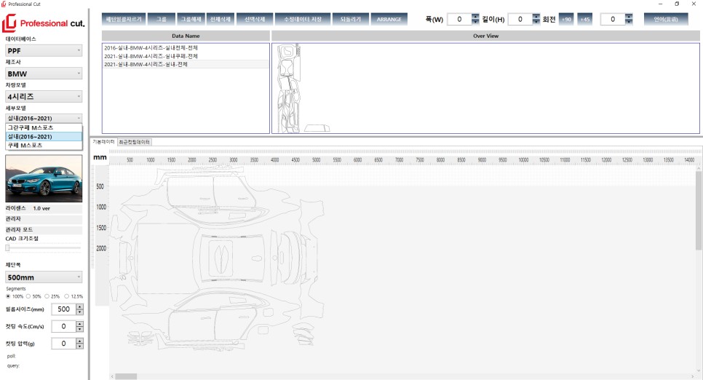
Task: Click the +90 rotation button
Action: pyautogui.click(x=566, y=19)
